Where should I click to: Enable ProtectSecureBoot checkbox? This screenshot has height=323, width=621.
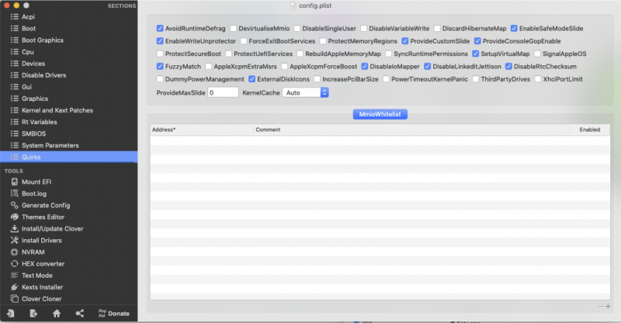click(x=160, y=54)
